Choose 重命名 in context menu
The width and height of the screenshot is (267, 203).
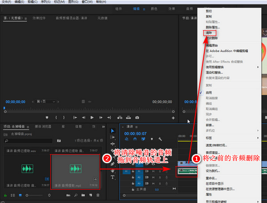pos(211,178)
